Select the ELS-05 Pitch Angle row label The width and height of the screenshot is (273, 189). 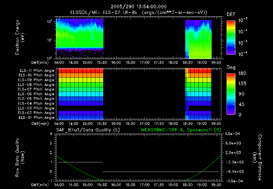click(36, 99)
